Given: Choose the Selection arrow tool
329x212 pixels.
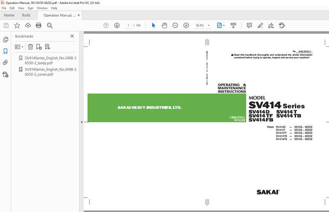Looking at the screenshot, I should pos(153,26).
